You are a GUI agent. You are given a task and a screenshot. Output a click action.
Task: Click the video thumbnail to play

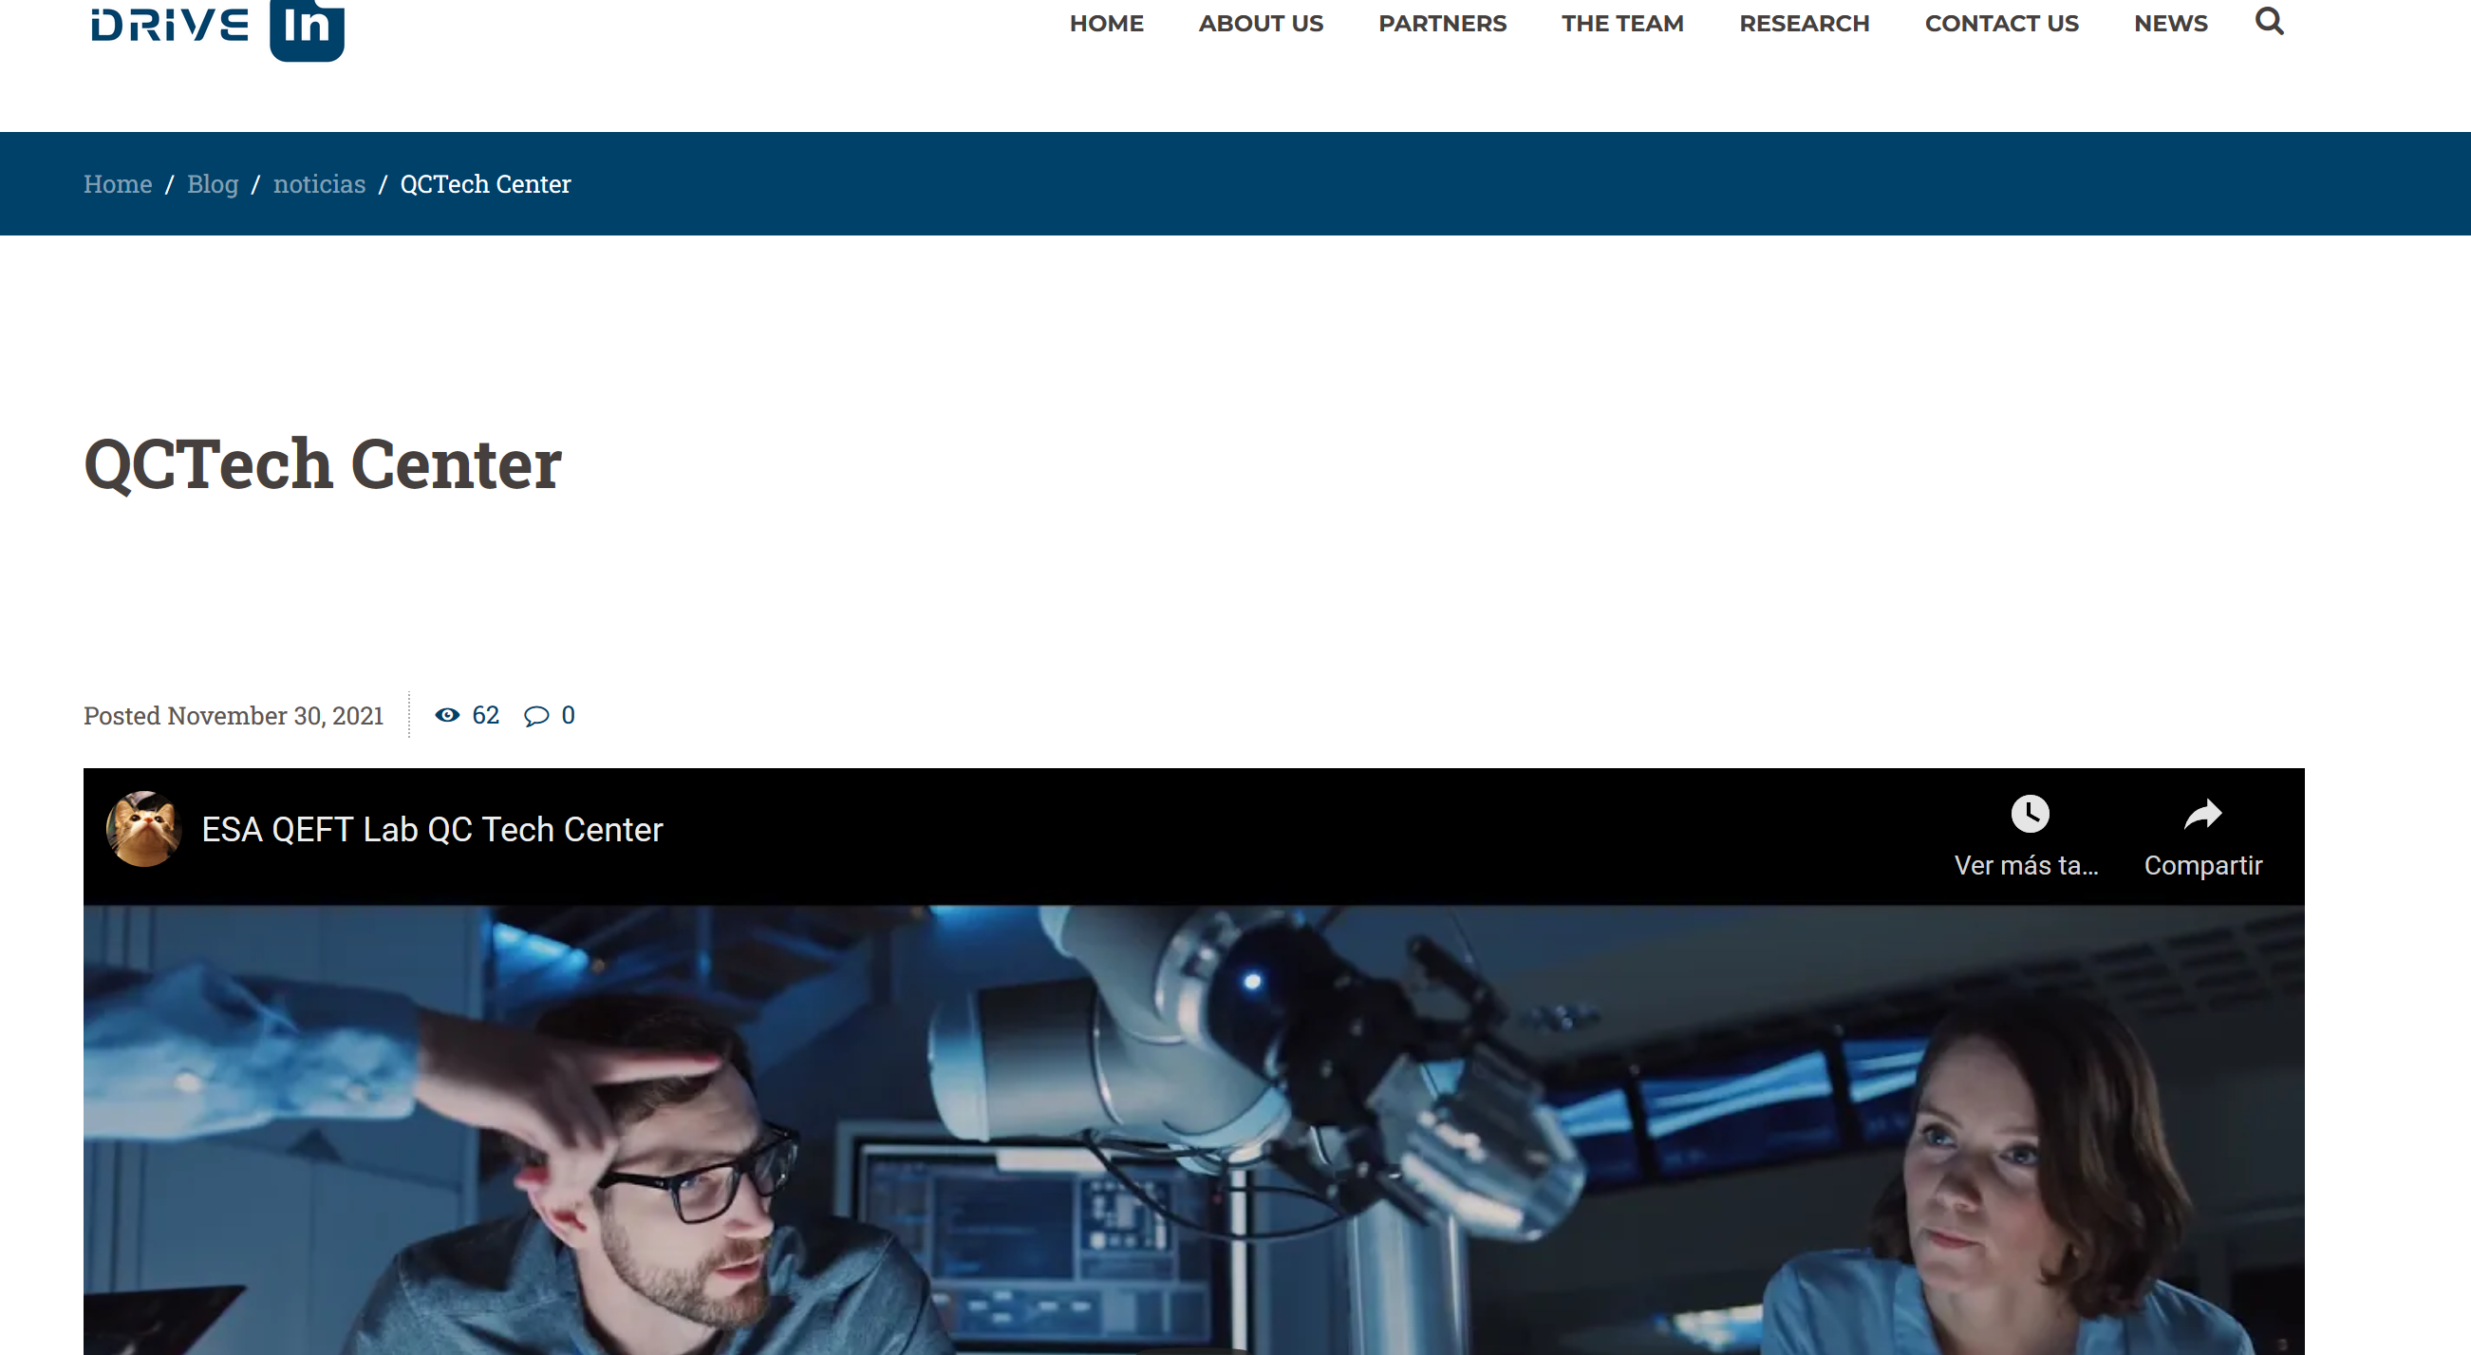(x=1193, y=1133)
